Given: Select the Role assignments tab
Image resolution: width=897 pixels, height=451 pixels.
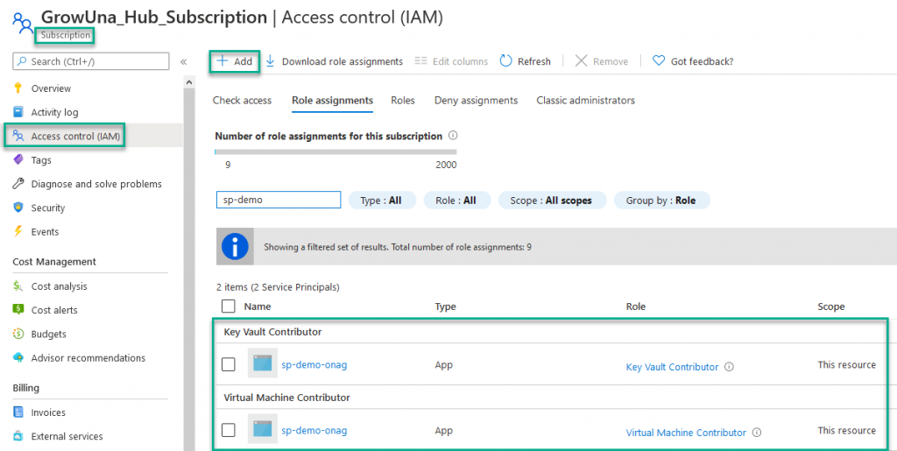Looking at the screenshot, I should tap(332, 100).
